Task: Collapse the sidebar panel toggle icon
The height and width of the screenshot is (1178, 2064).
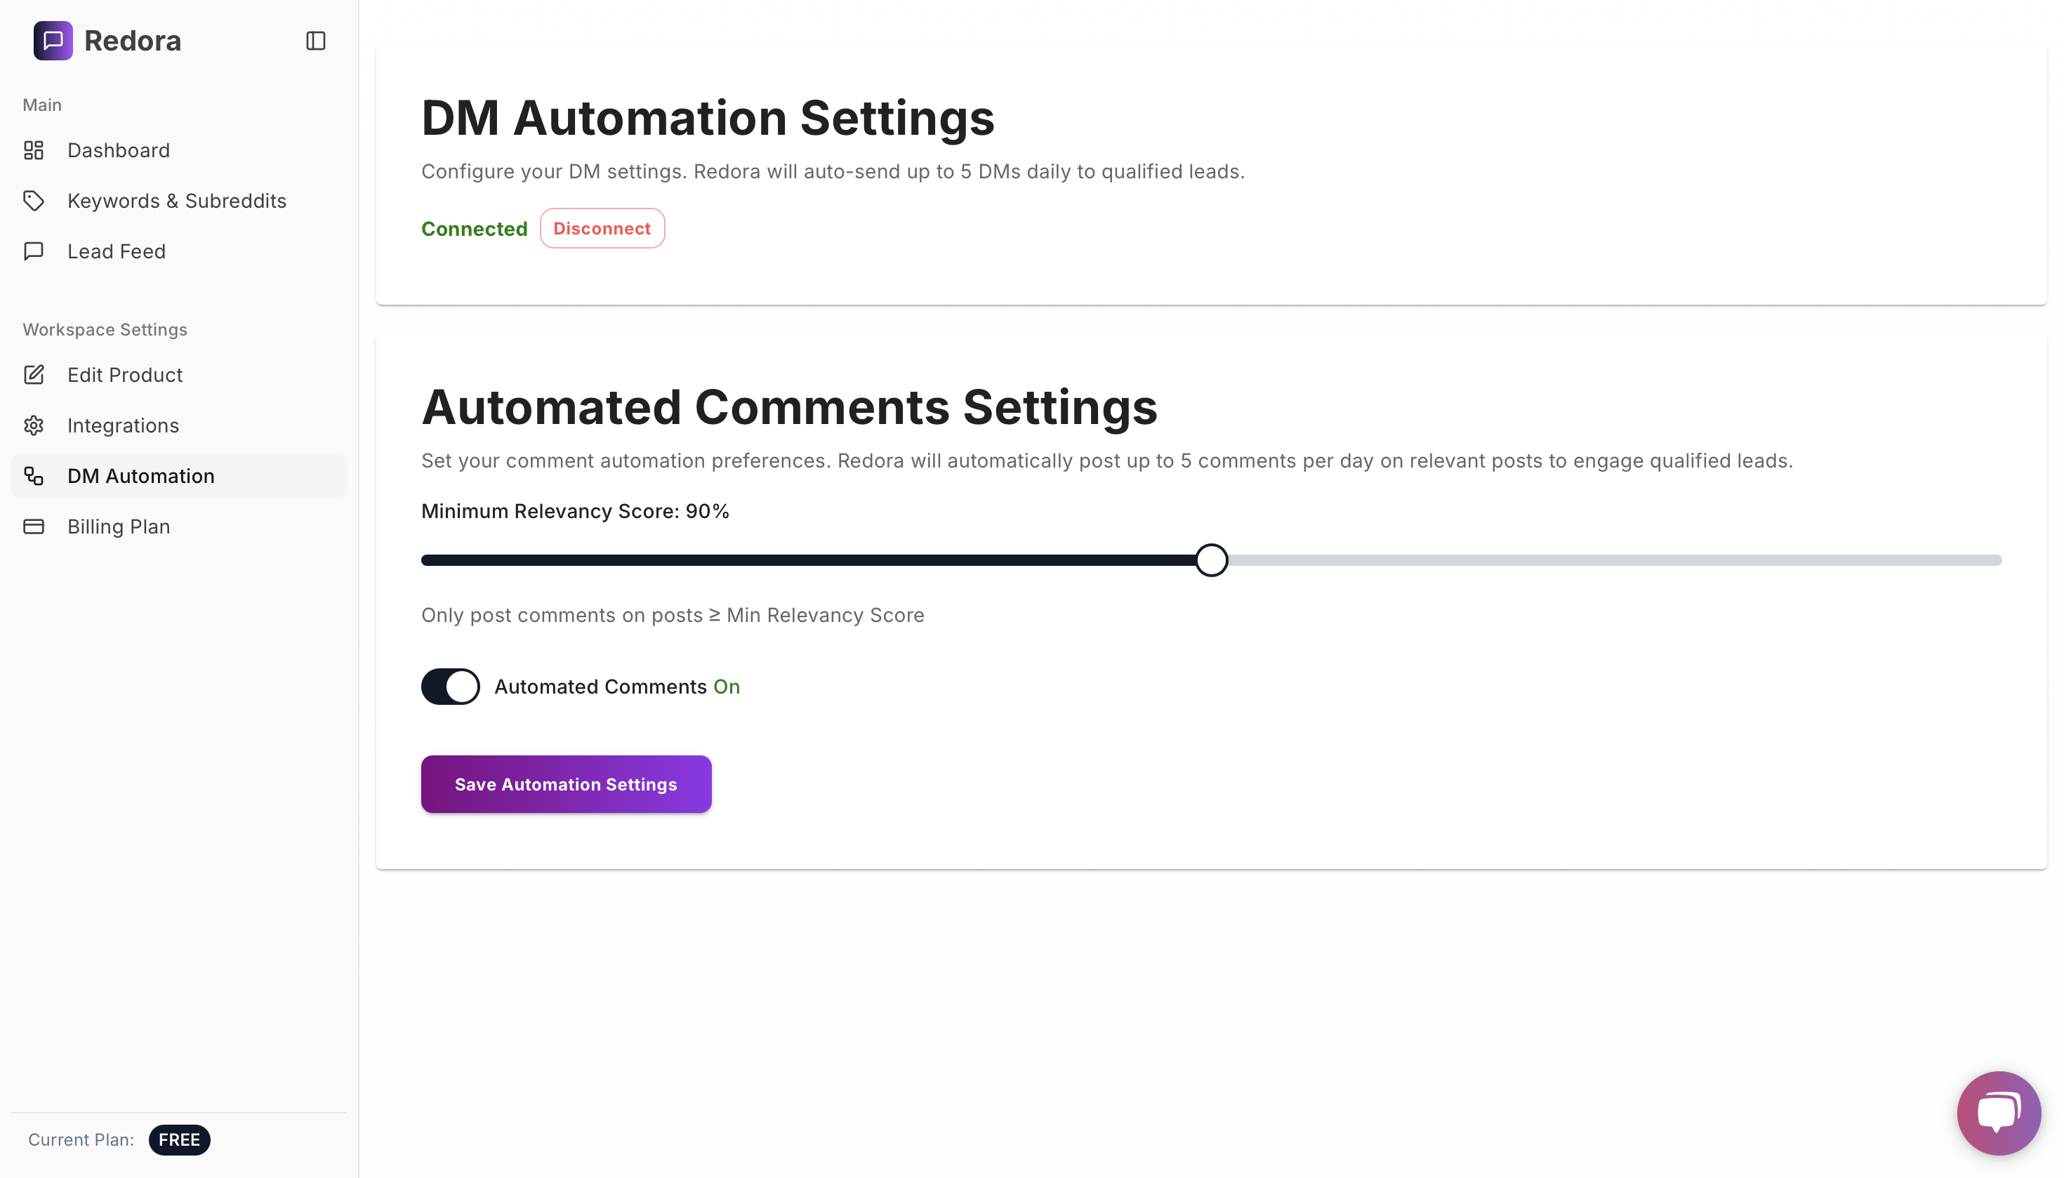Action: (x=315, y=41)
